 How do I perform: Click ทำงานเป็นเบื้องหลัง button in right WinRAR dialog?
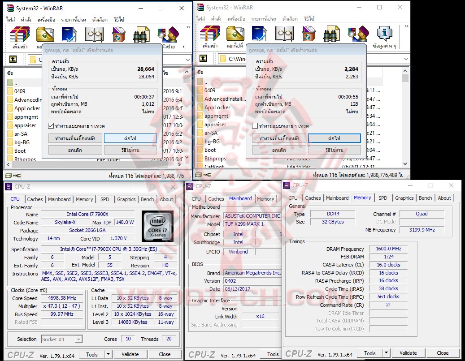[279, 138]
